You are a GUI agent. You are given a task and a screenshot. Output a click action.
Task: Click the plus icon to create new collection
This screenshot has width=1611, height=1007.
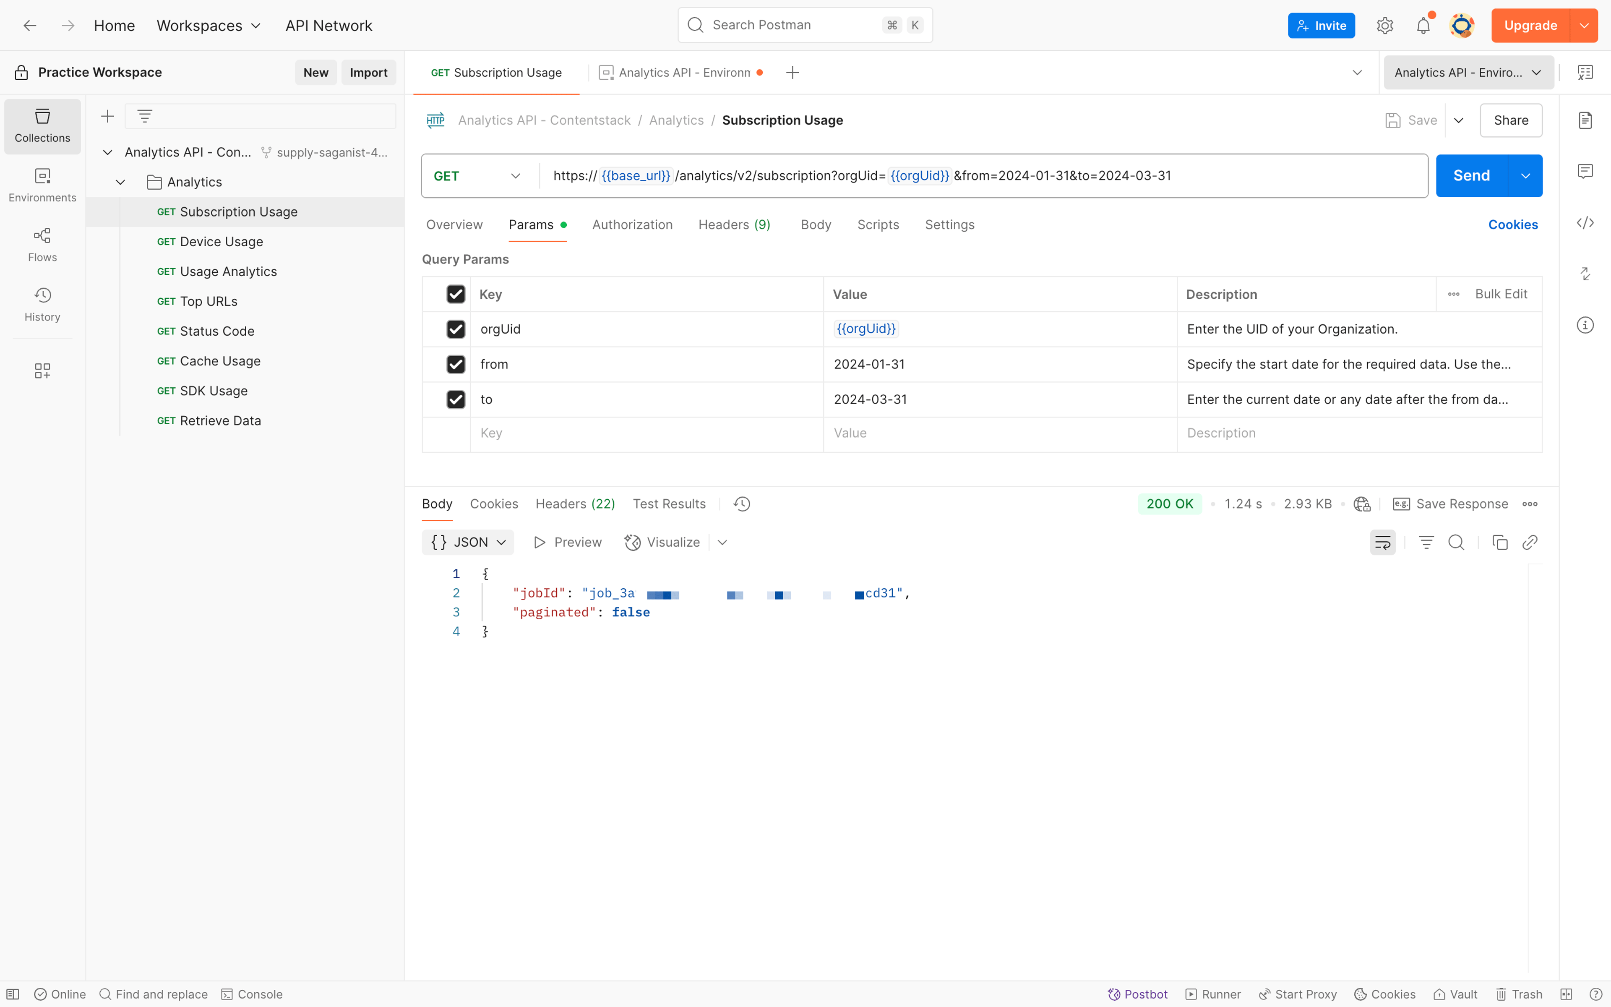tap(108, 117)
